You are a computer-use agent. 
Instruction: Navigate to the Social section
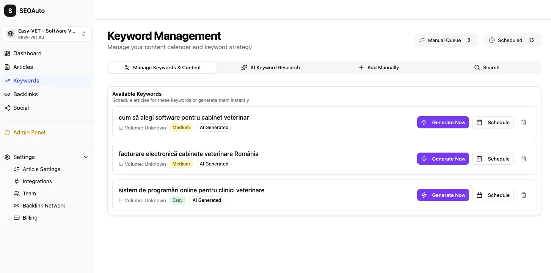pyautogui.click(x=21, y=108)
